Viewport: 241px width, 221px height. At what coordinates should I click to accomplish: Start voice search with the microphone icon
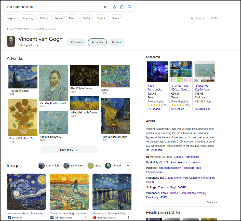(x=114, y=7)
